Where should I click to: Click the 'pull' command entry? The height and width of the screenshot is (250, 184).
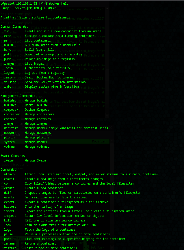point(8,54)
